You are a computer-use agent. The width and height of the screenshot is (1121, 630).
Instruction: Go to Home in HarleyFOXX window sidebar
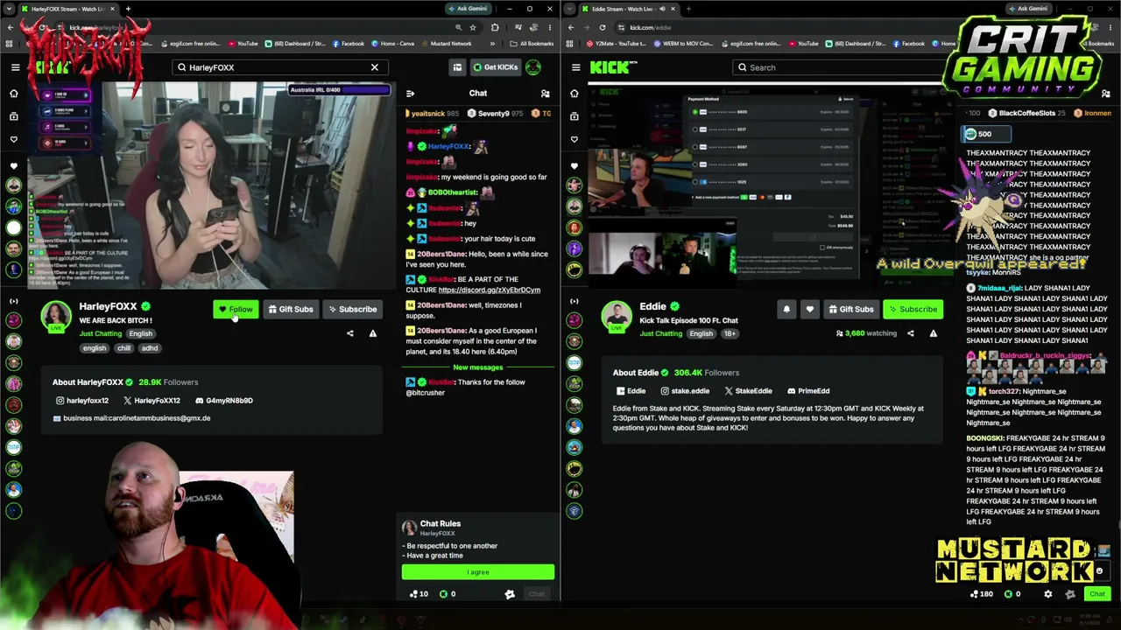coord(14,94)
